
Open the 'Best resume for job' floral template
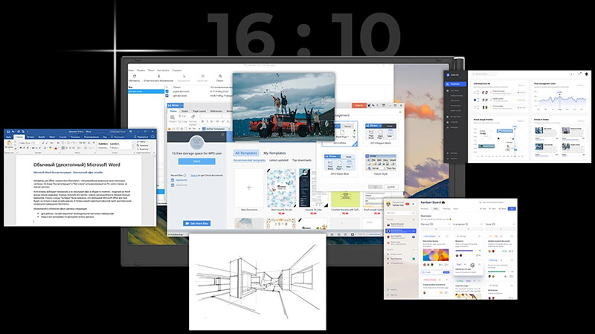point(281,187)
